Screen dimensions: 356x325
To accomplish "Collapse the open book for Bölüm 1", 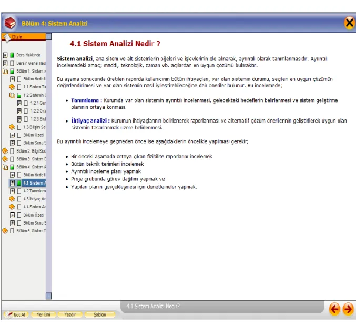I will coord(5,72).
